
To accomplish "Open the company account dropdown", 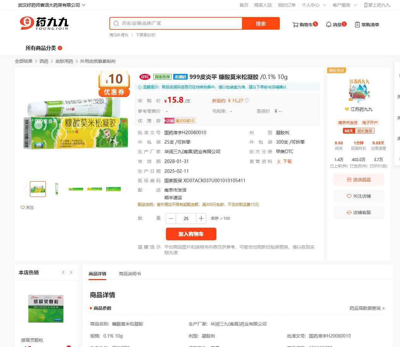I will pyautogui.click(x=51, y=5).
